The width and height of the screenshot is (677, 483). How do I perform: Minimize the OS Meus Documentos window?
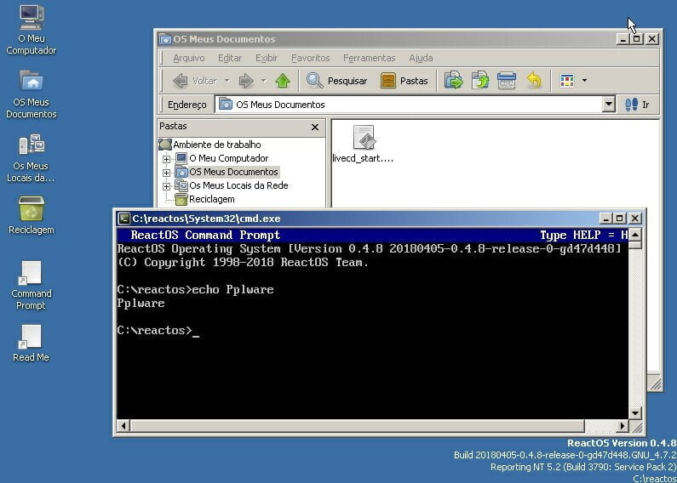[x=622, y=39]
